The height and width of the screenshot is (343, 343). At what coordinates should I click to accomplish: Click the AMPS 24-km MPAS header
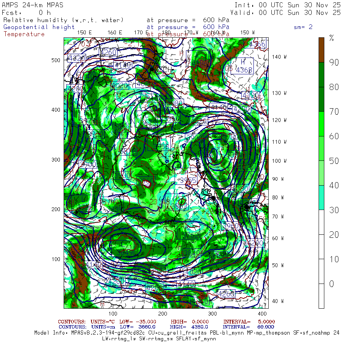click(x=33, y=5)
